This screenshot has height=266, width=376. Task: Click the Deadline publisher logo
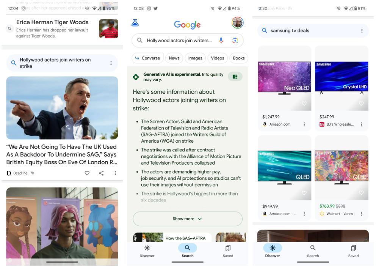(9, 173)
